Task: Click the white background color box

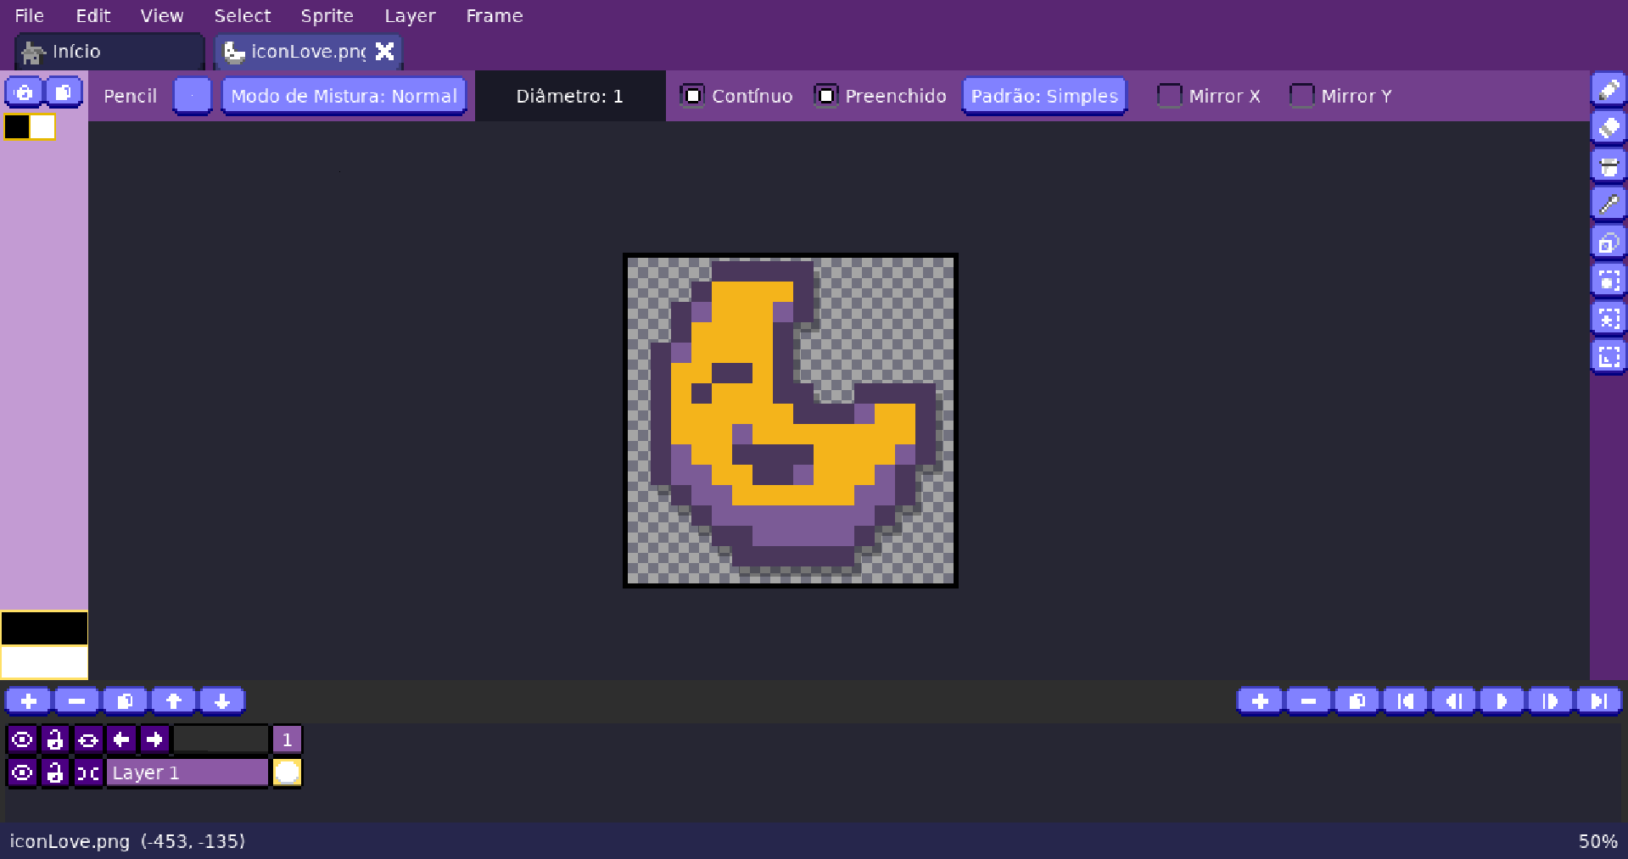Action: coord(44,662)
